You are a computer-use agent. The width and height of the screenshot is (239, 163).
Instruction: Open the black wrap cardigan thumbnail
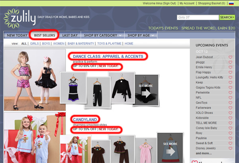tap(122, 88)
